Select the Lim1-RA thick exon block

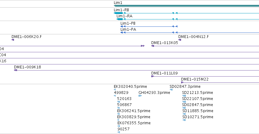pos(120,19)
